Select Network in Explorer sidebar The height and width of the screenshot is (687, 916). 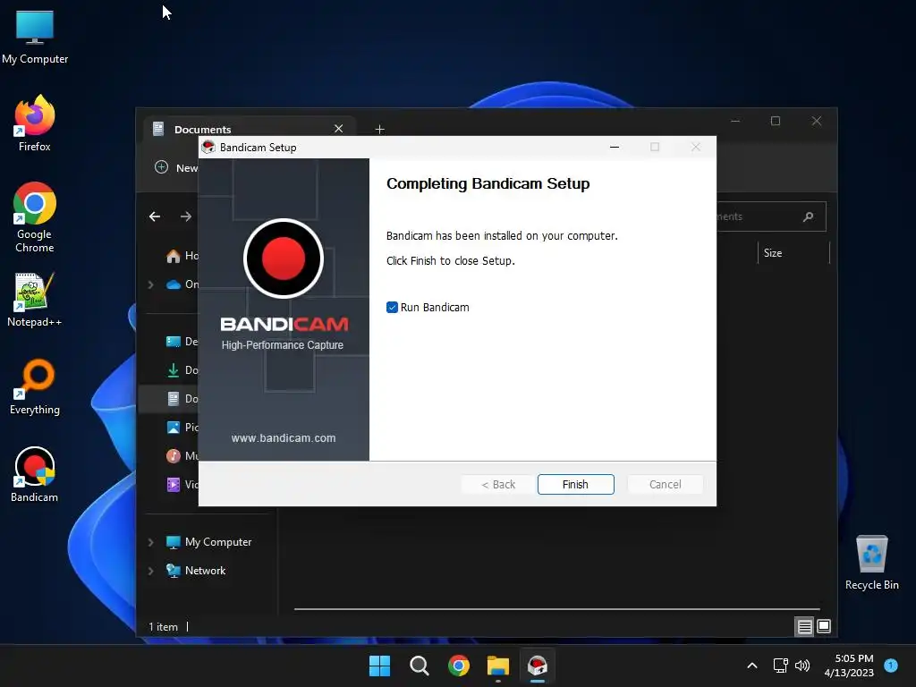coord(196,571)
